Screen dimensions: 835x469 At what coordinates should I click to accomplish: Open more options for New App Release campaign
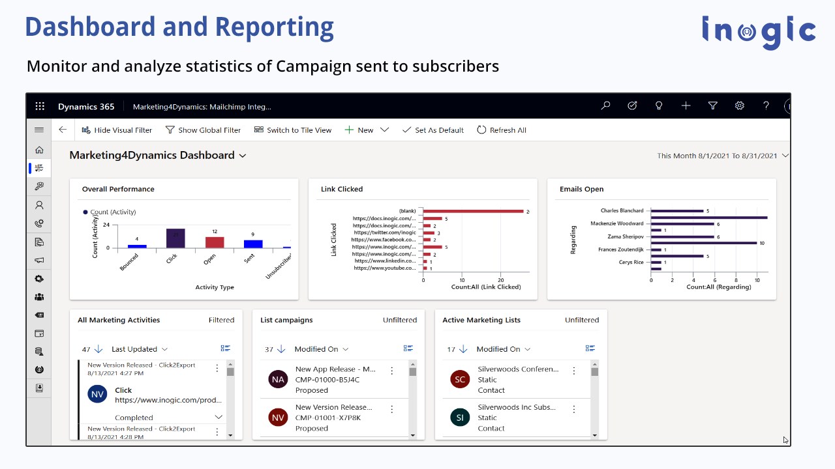point(392,371)
